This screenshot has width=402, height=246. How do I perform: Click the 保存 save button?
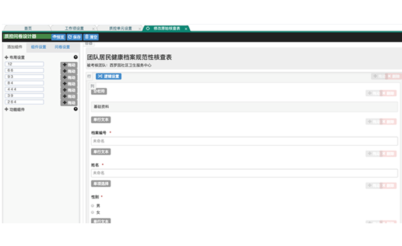tap(74, 37)
